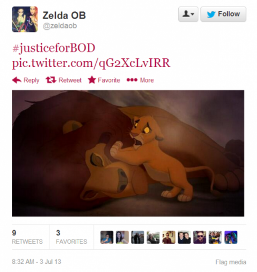Click the first retweeter avatar
This screenshot has height=272, width=257.
coord(107,237)
